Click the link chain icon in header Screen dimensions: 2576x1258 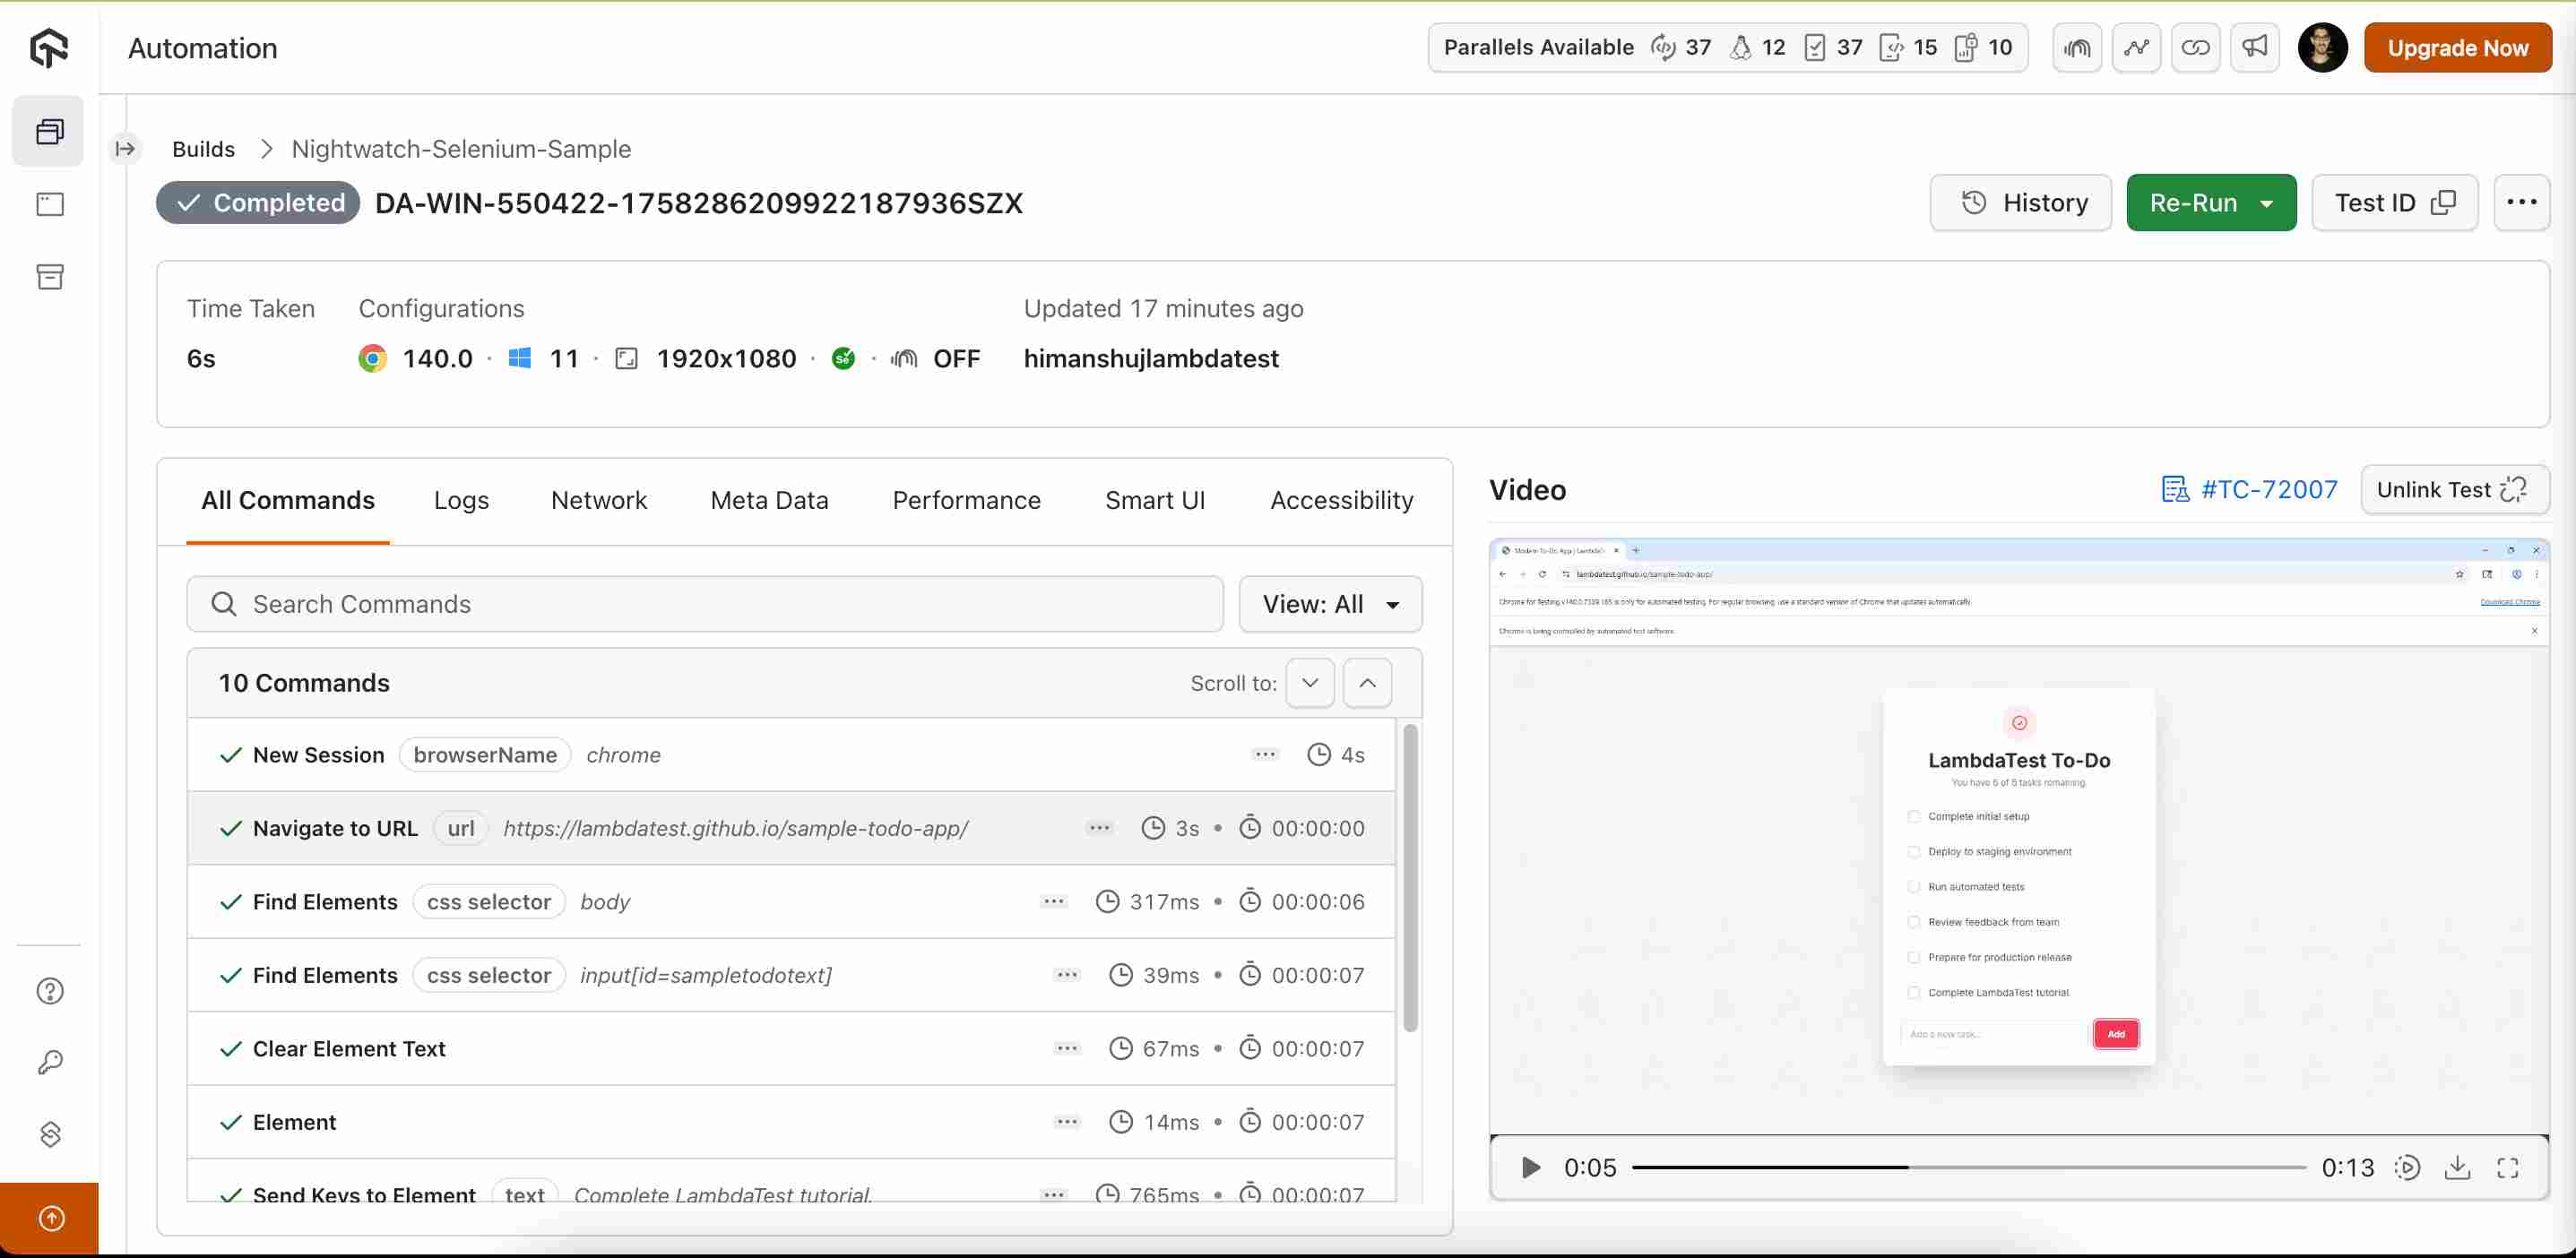[2195, 47]
